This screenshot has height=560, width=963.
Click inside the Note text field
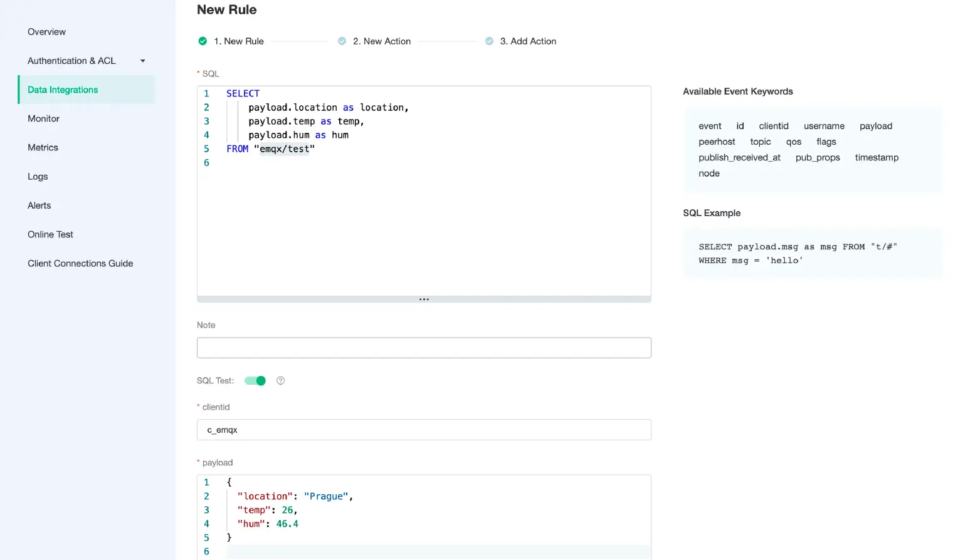[424, 348]
